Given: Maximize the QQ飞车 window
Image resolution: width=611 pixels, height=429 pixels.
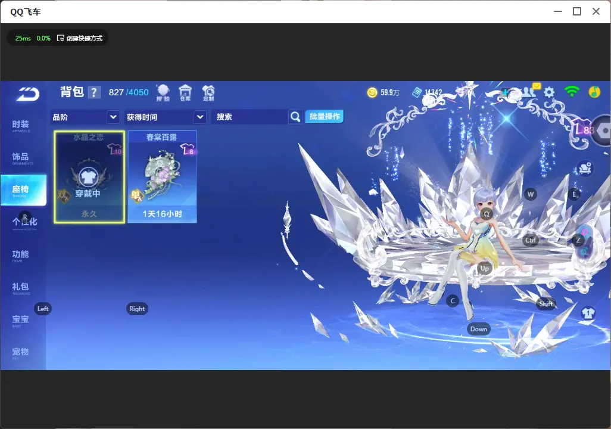Looking at the screenshot, I should 577,12.
